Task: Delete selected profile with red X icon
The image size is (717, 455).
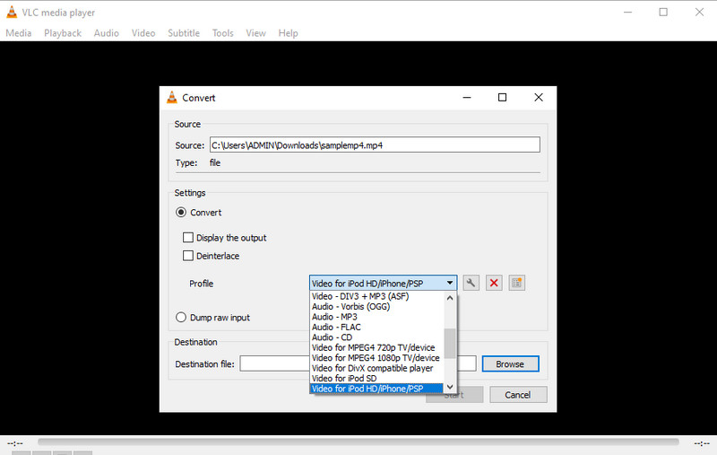Action: (494, 283)
